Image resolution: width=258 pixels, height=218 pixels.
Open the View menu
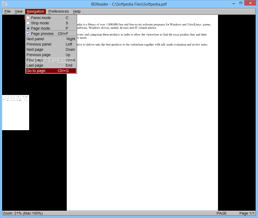(x=19, y=11)
